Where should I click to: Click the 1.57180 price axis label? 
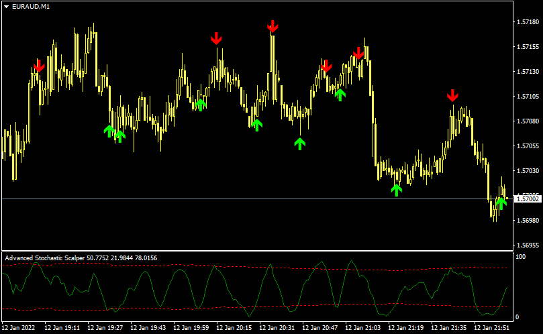pyautogui.click(x=527, y=22)
